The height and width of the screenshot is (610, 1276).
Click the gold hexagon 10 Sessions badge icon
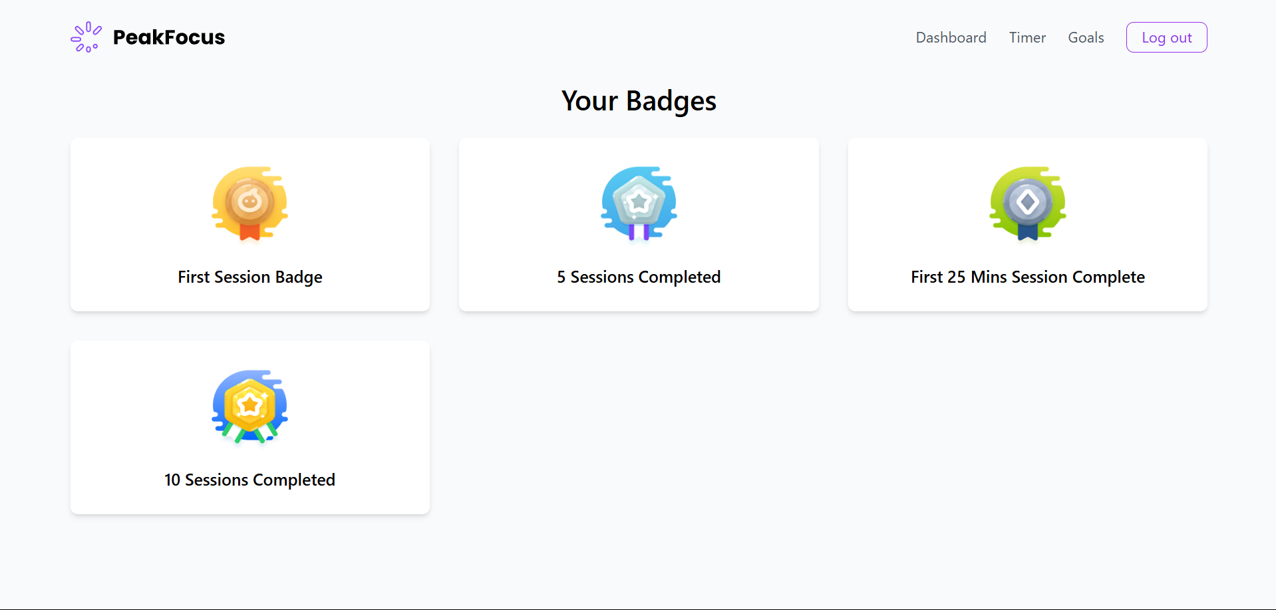pos(250,404)
